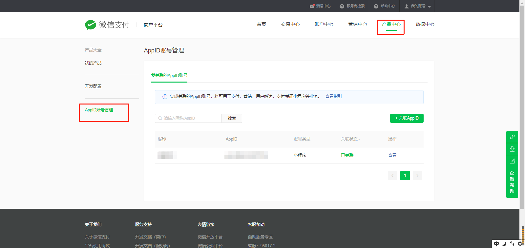Click the moon icon in IME bar
The height and width of the screenshot is (248, 525).
tap(504, 244)
